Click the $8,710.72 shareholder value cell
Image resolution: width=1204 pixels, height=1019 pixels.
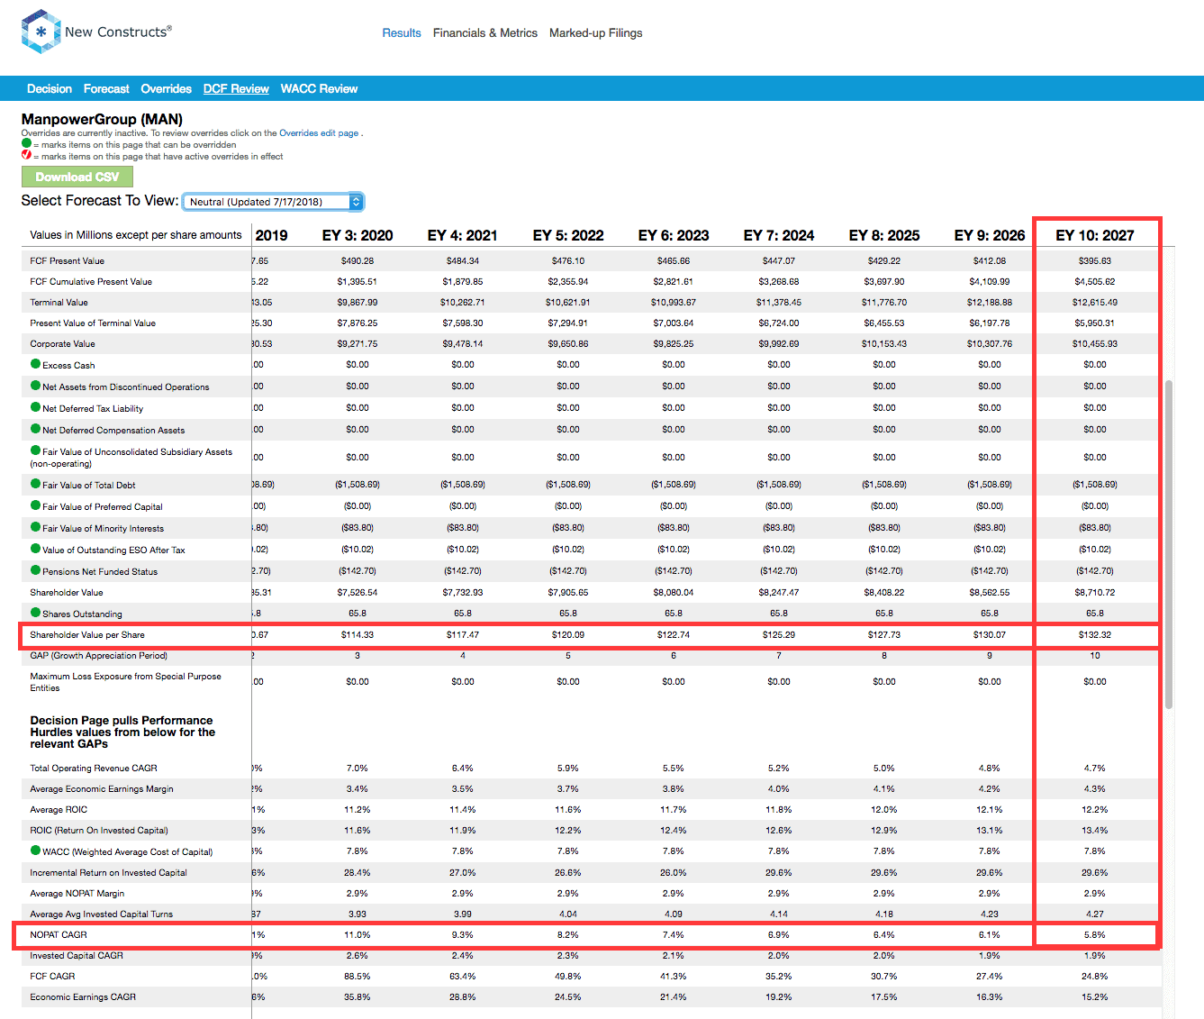(1095, 592)
